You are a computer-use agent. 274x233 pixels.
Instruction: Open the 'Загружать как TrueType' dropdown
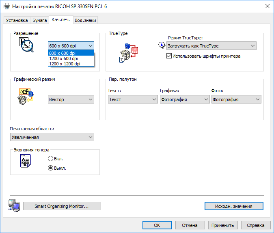point(211,46)
